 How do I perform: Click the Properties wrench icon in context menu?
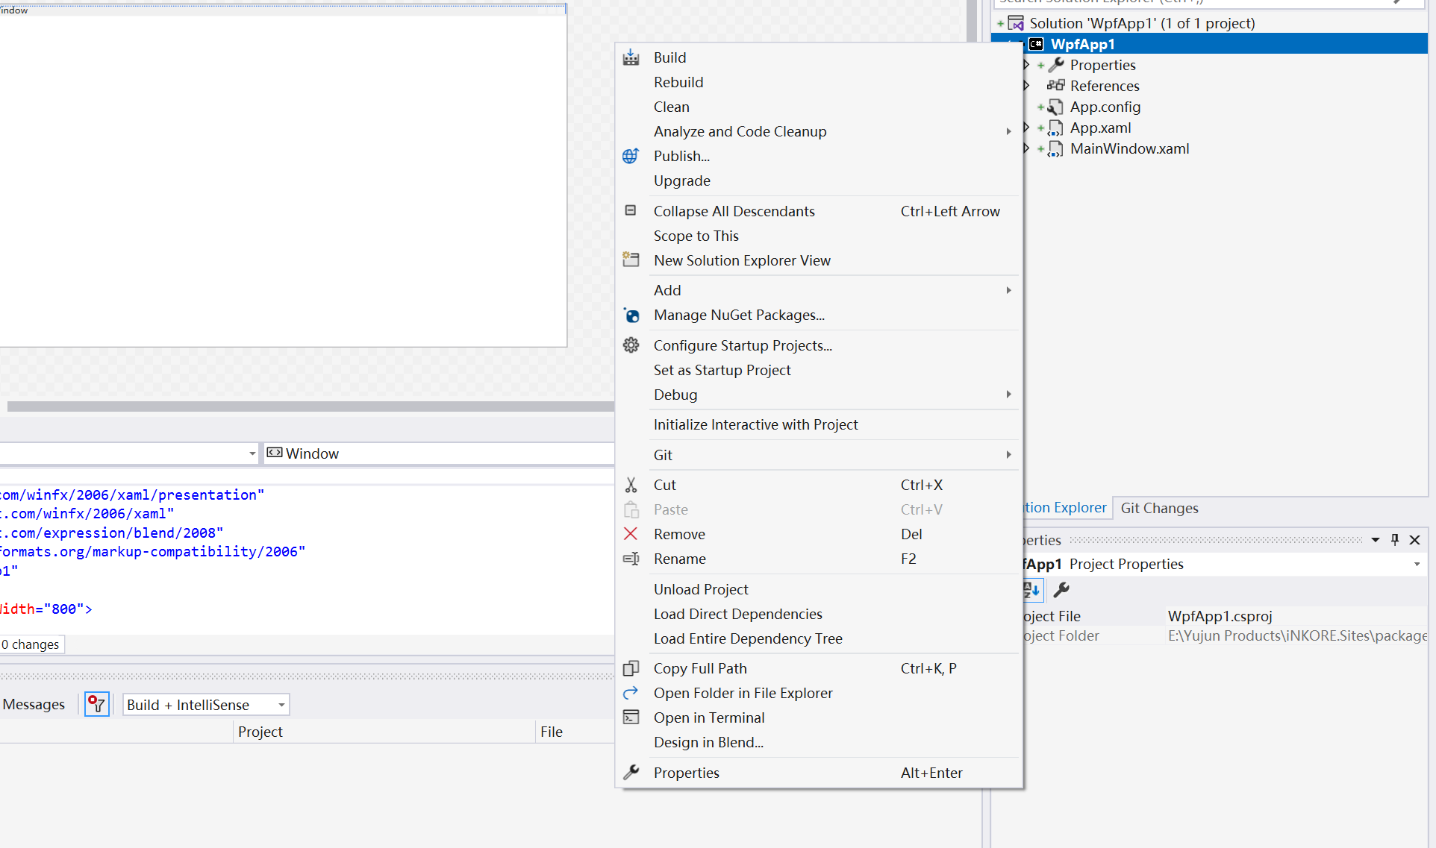631,773
